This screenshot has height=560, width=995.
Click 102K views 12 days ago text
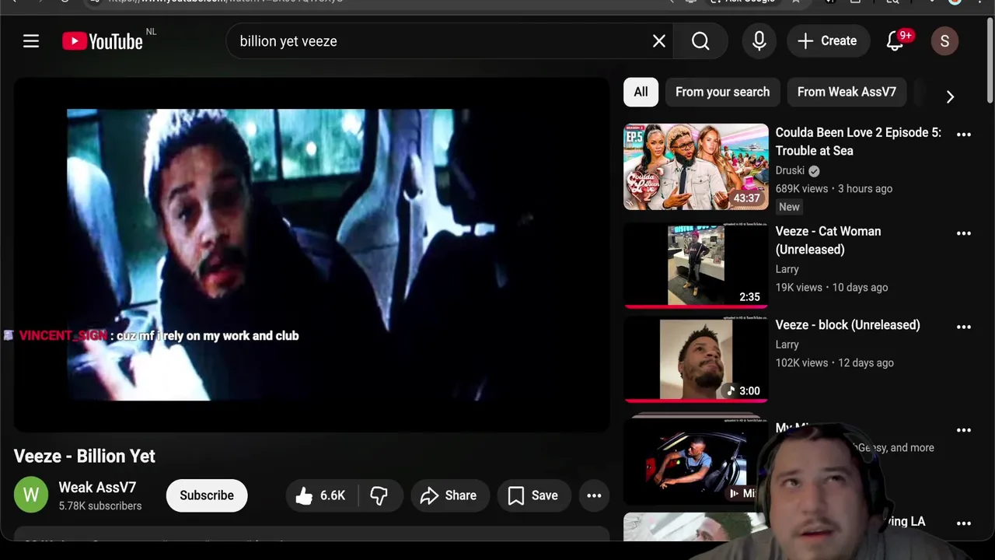[x=835, y=363]
